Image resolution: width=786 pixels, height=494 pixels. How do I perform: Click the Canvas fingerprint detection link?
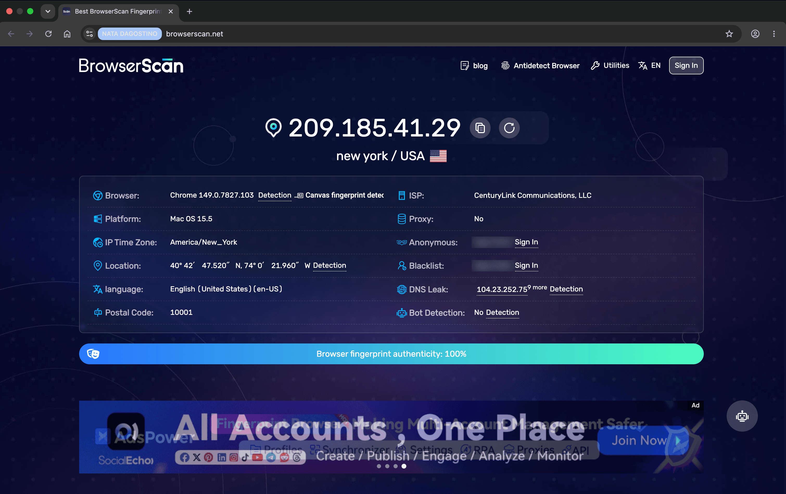[x=340, y=195]
